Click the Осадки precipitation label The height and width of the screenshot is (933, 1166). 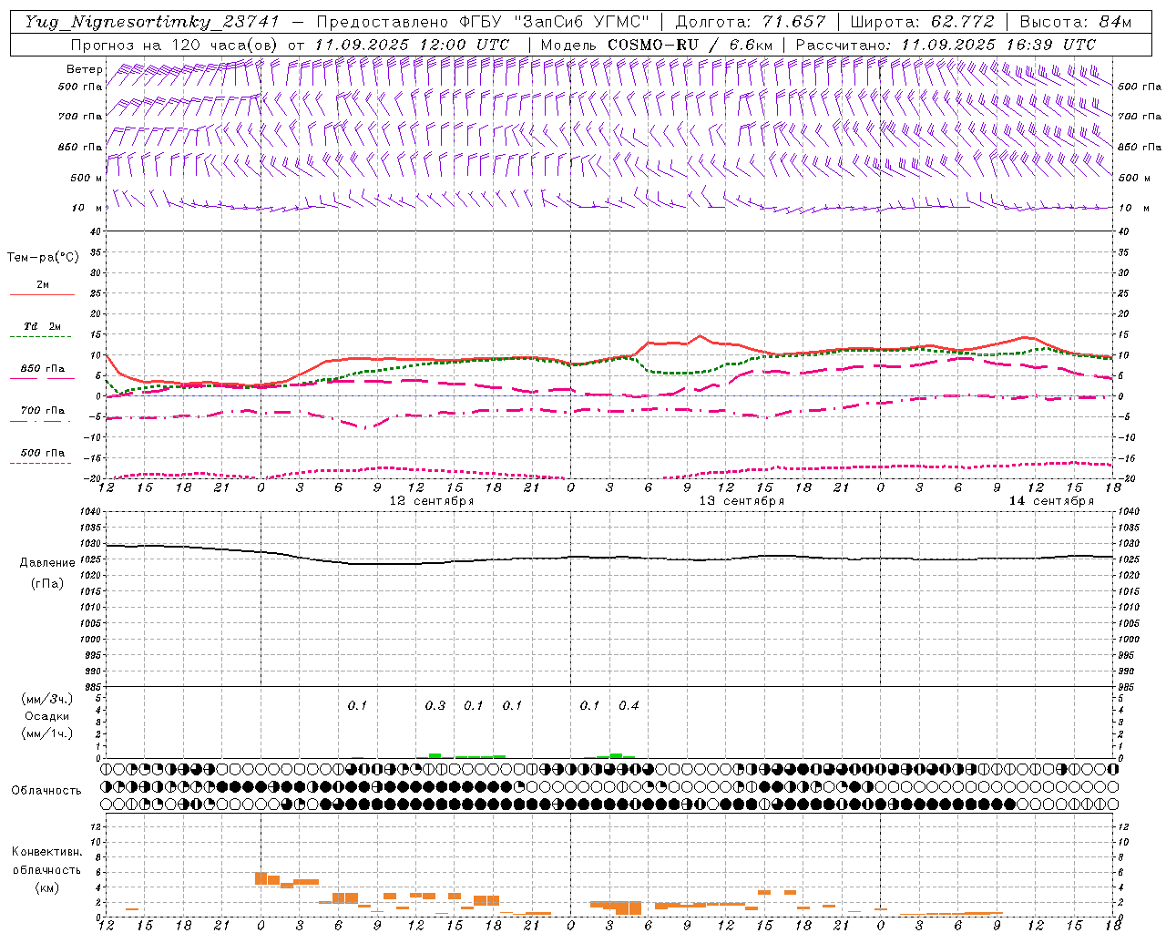(x=46, y=716)
